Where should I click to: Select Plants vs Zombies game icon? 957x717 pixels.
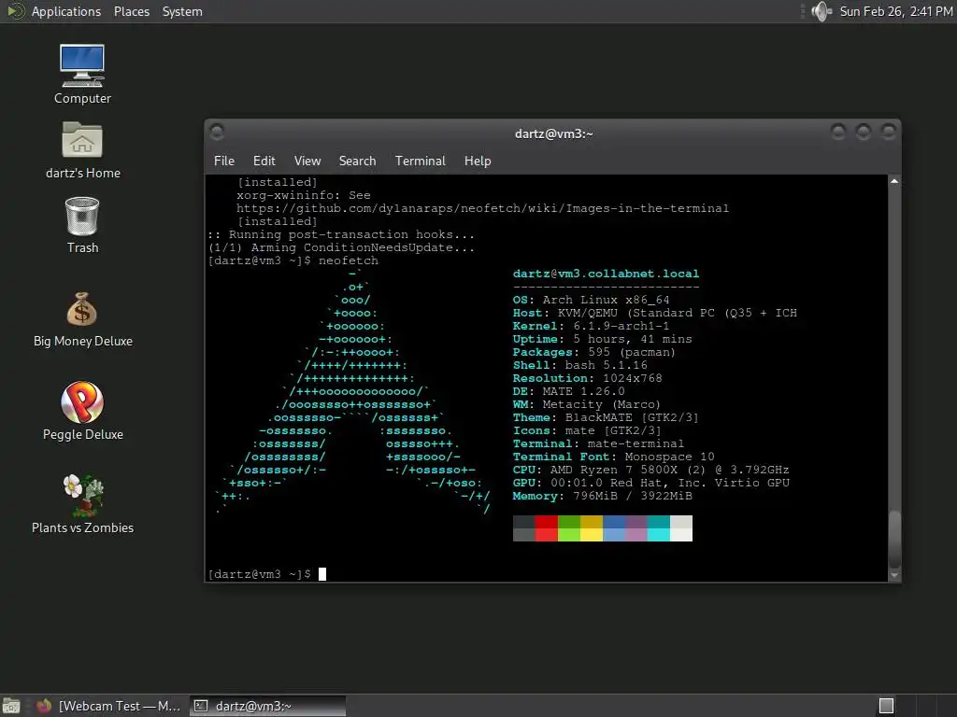point(82,504)
